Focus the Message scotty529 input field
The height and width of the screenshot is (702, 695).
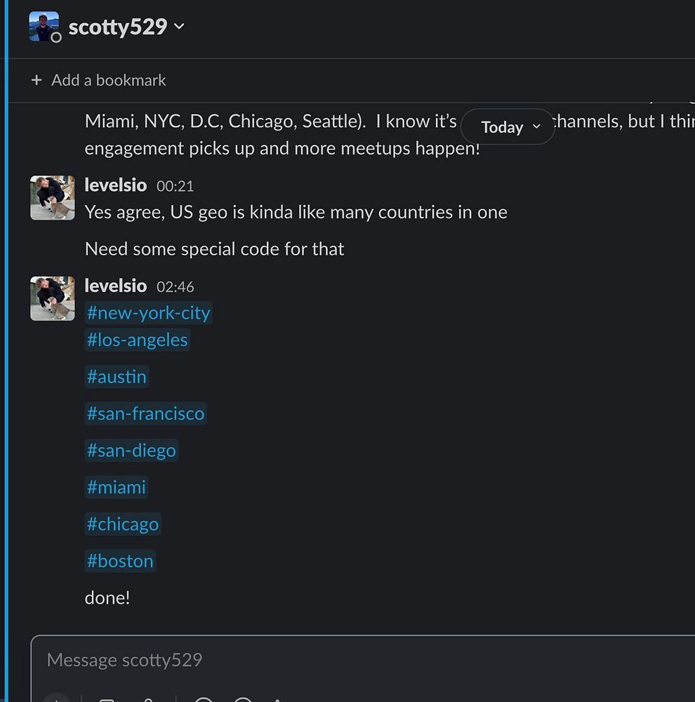pyautogui.click(x=363, y=660)
